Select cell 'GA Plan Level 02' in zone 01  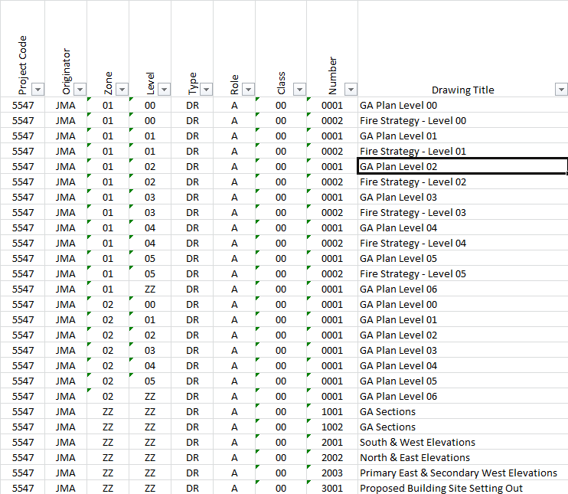462,166
